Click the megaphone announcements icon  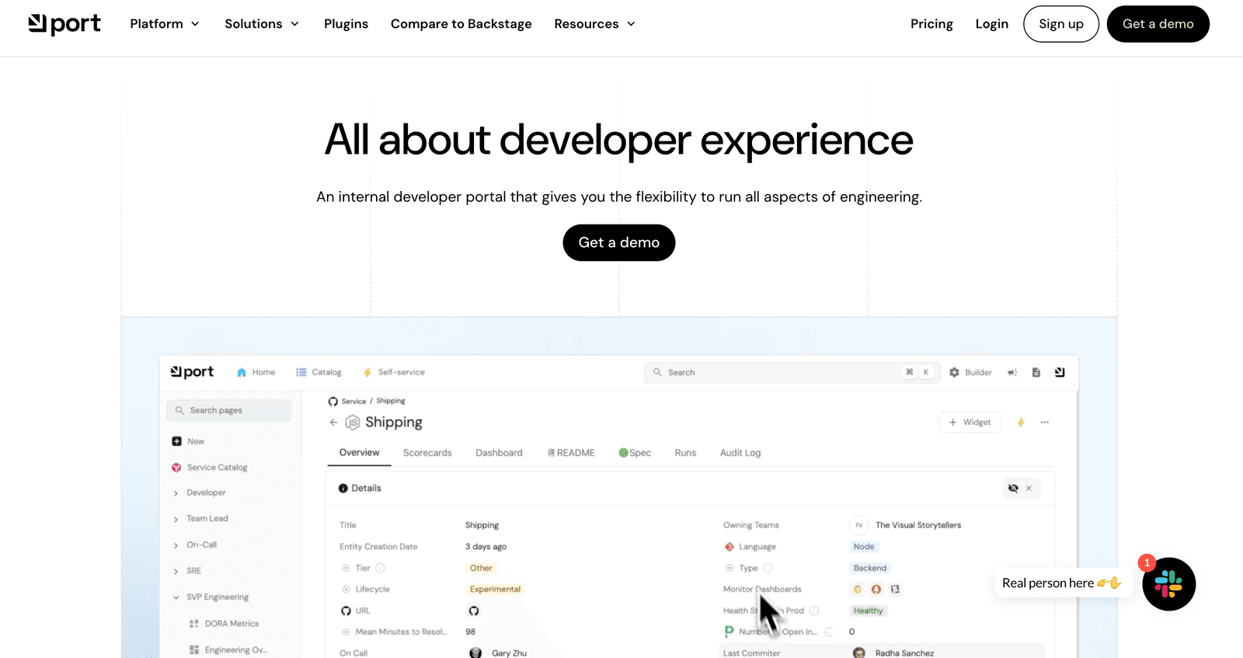coord(1012,373)
